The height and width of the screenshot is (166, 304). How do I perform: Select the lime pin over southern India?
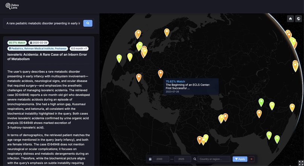pos(269,135)
